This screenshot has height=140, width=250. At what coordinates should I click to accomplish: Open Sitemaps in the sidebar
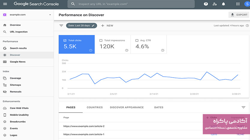tap(16, 85)
